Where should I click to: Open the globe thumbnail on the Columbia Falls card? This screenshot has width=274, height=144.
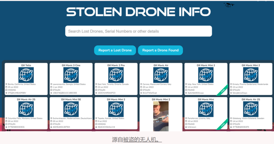[26, 109]
